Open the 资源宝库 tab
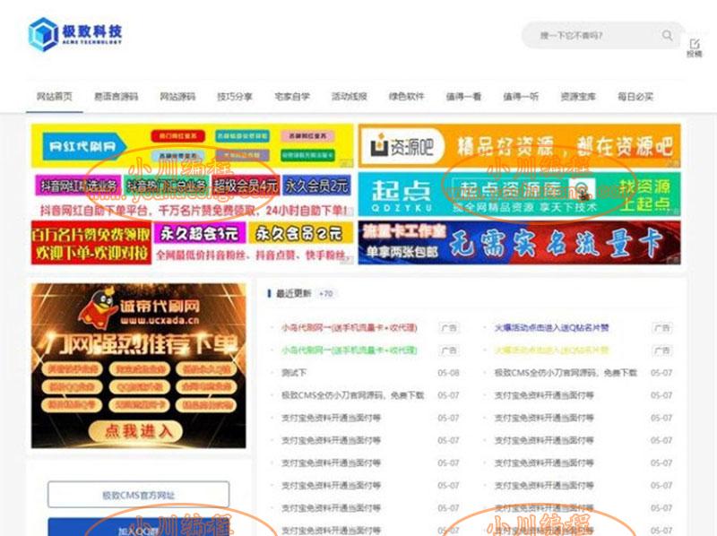717x536 pixels. pyautogui.click(x=578, y=97)
